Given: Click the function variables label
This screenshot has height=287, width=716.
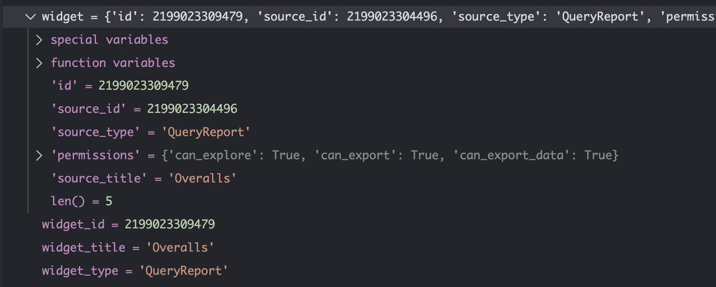Looking at the screenshot, I should pyautogui.click(x=113, y=63).
